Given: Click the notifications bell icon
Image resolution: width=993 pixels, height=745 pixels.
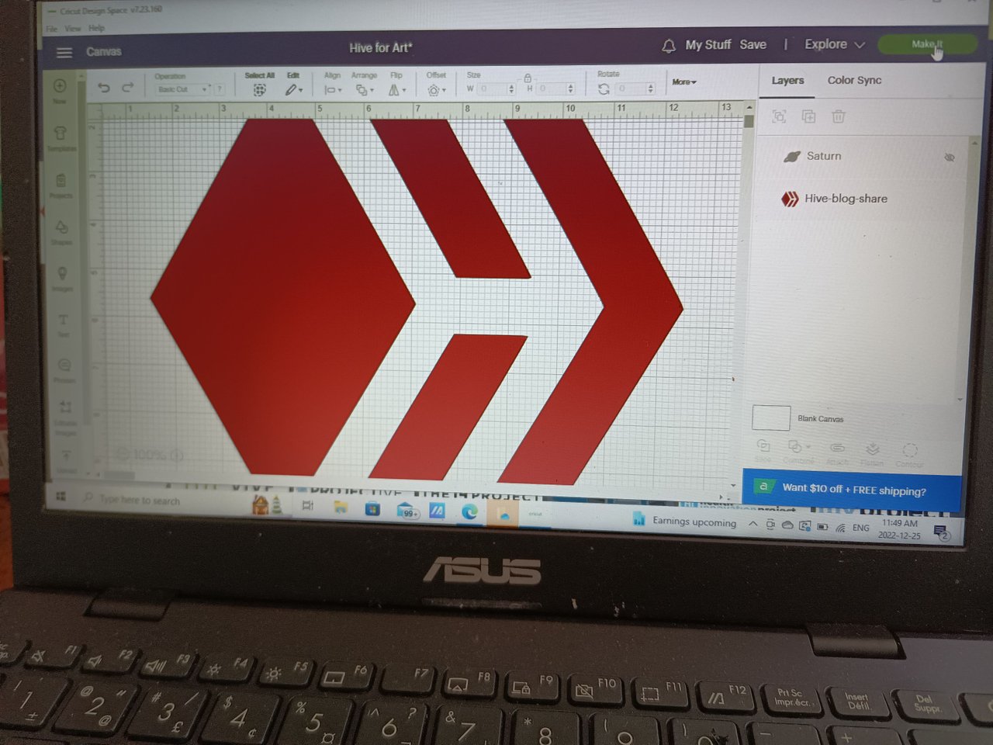Looking at the screenshot, I should (668, 47).
